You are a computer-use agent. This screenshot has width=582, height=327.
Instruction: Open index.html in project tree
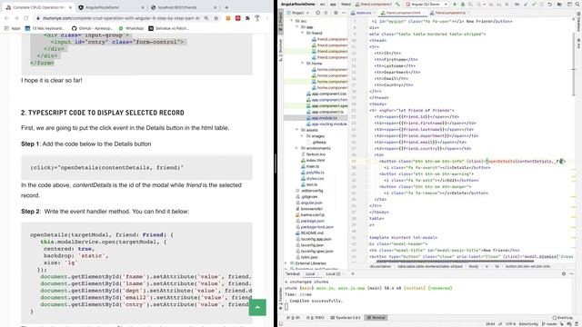(316, 161)
